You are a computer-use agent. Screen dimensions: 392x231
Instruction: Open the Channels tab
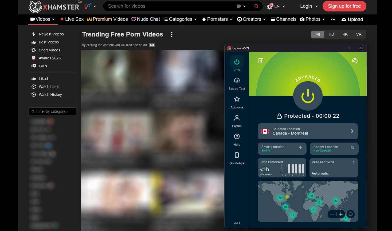(283, 19)
